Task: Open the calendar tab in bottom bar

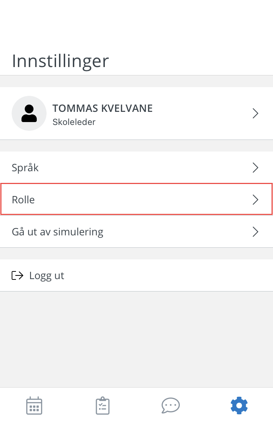Action: click(34, 406)
